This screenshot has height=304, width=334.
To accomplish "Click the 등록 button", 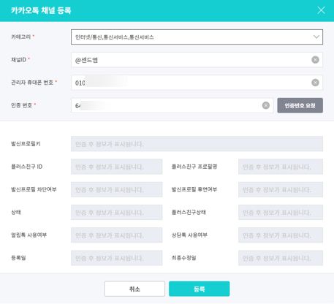I will click(x=200, y=289).
